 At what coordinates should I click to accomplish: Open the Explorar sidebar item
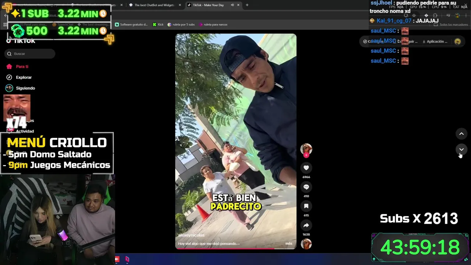[24, 77]
